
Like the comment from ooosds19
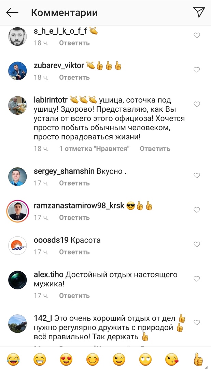point(197,245)
